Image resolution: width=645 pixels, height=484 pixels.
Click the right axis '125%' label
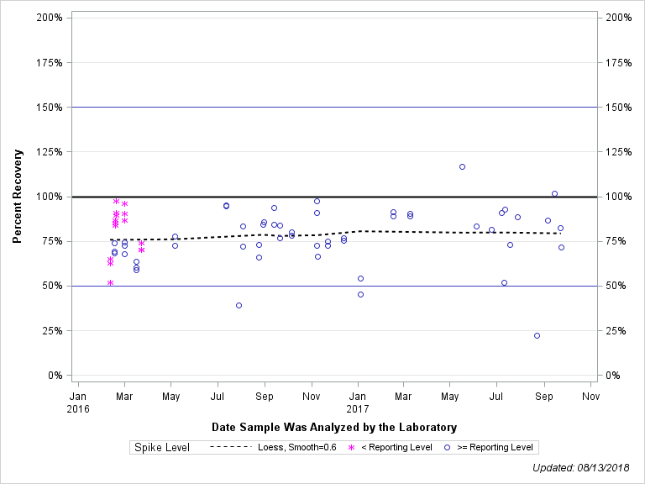click(x=619, y=152)
